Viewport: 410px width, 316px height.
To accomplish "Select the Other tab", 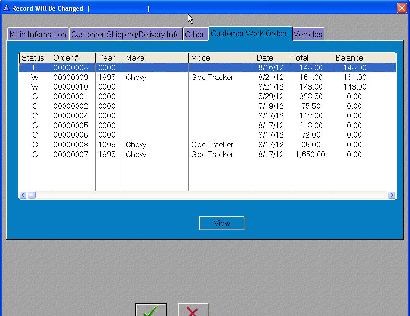I will 194,35.
